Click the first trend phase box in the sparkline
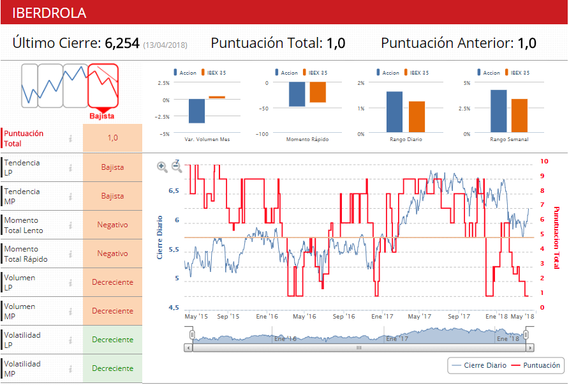Image resolution: width=569 pixels, height=385 pixels. tap(29, 86)
